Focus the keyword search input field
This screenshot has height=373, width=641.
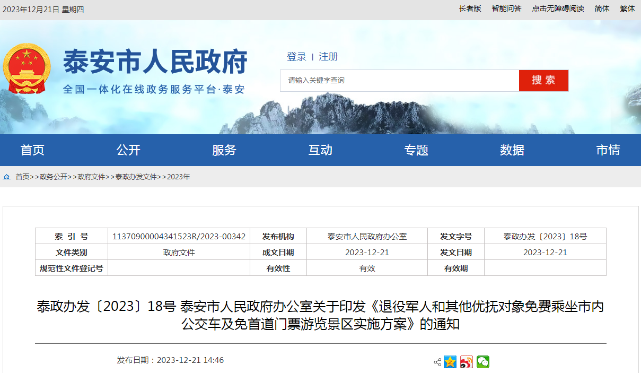point(400,81)
